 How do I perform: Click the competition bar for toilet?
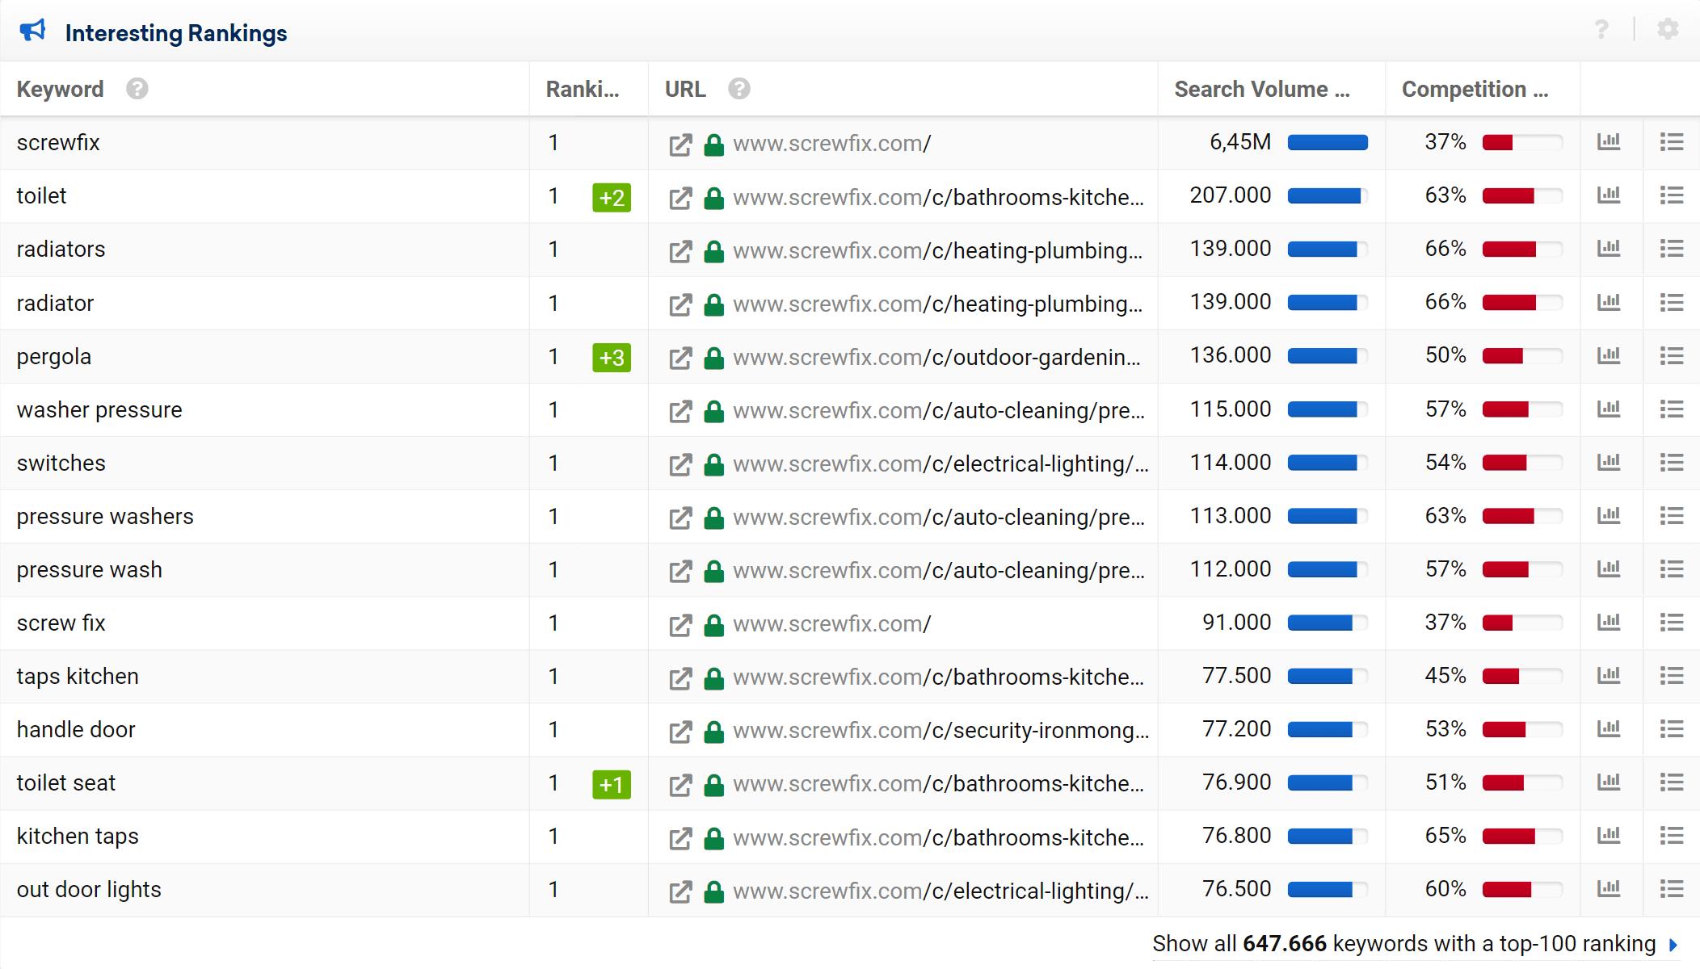(x=1522, y=196)
